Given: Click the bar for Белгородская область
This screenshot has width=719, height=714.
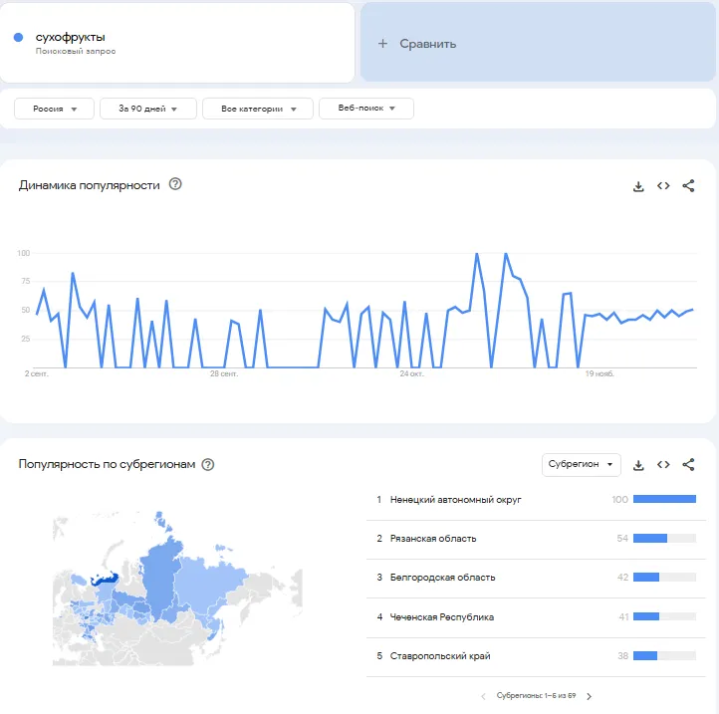Looking at the screenshot, I should click(664, 577).
